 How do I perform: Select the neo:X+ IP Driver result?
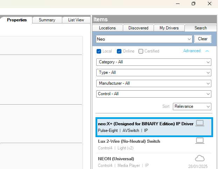(x=154, y=127)
